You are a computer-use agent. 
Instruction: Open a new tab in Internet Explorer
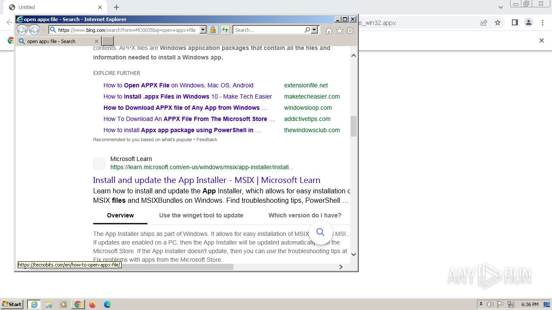[x=108, y=41]
